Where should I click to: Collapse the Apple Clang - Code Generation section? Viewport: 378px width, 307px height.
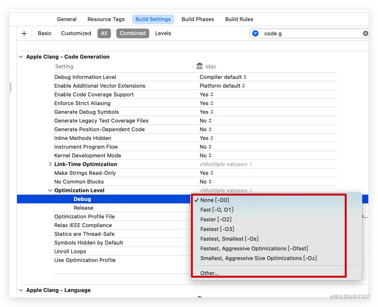[21, 57]
